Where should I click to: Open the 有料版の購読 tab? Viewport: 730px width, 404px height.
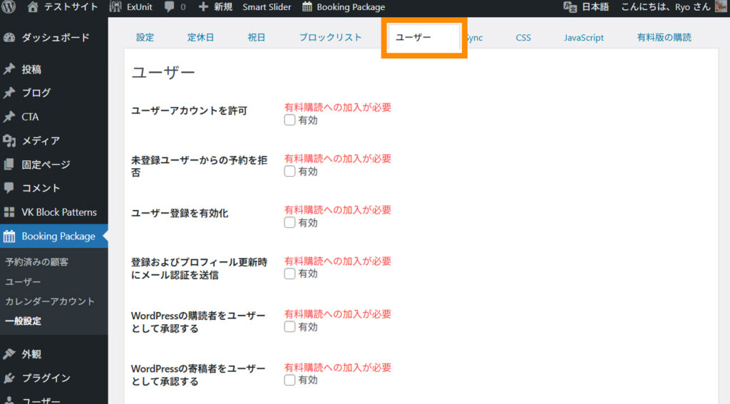(x=664, y=37)
